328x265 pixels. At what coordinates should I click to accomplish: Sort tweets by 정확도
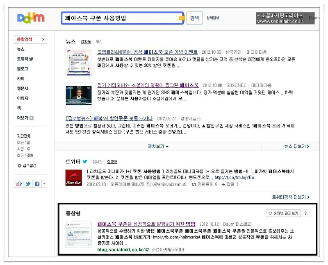click(112, 161)
